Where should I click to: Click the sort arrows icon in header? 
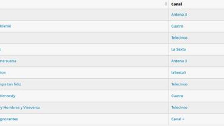[166, 4]
